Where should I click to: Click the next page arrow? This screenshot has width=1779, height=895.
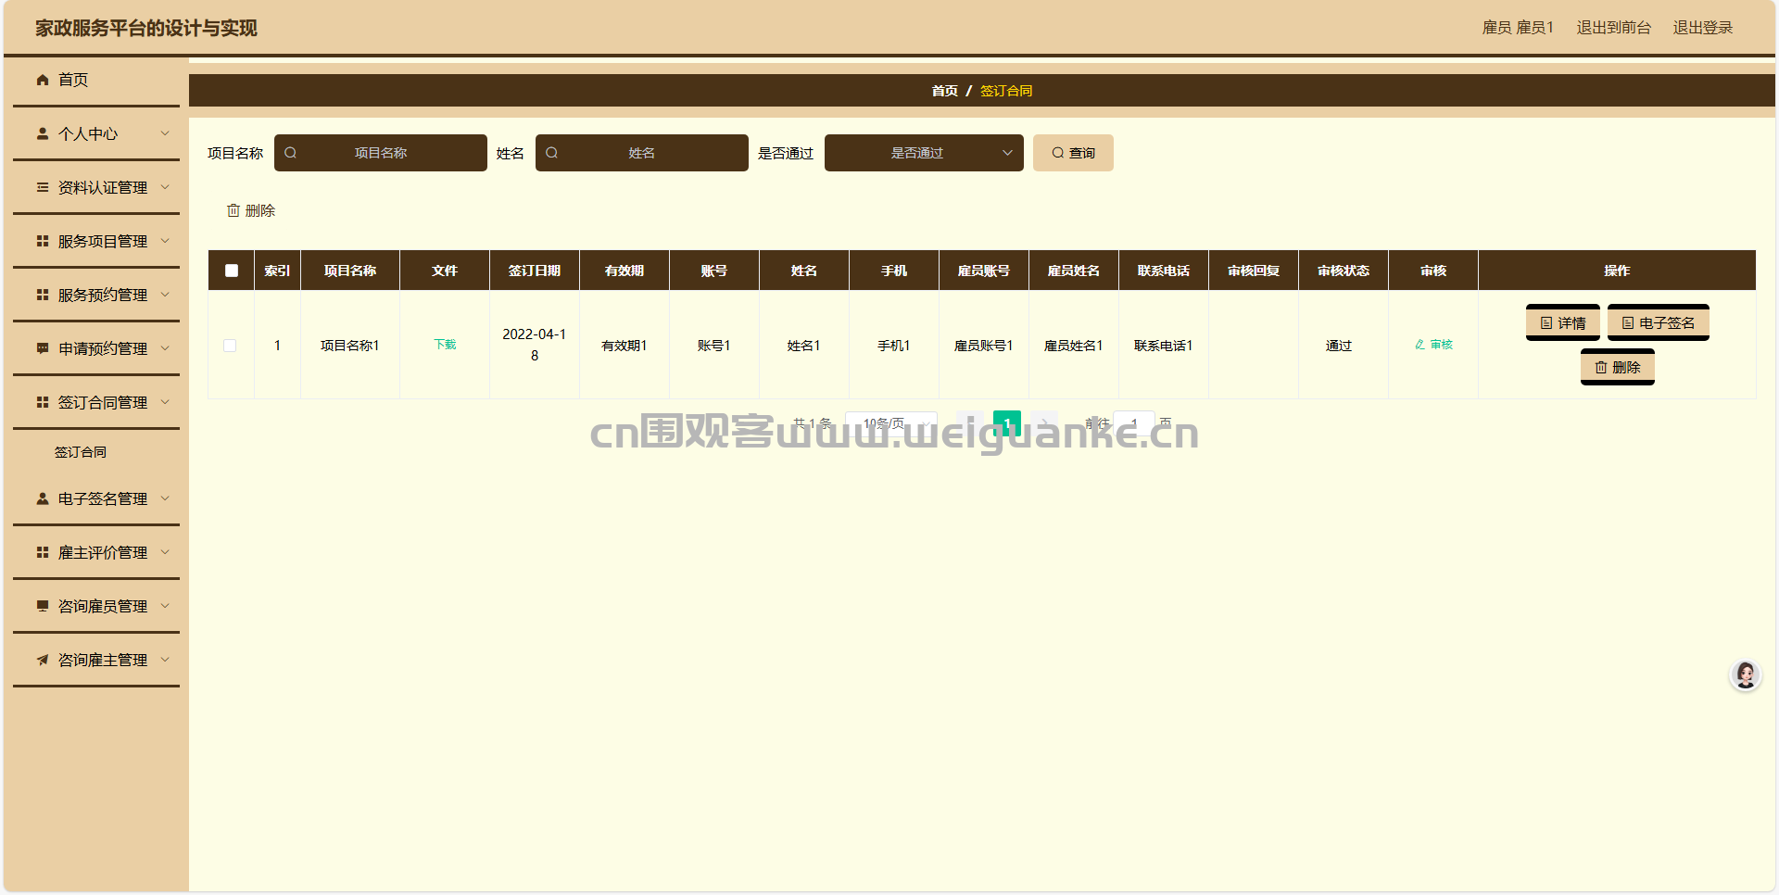point(1044,423)
